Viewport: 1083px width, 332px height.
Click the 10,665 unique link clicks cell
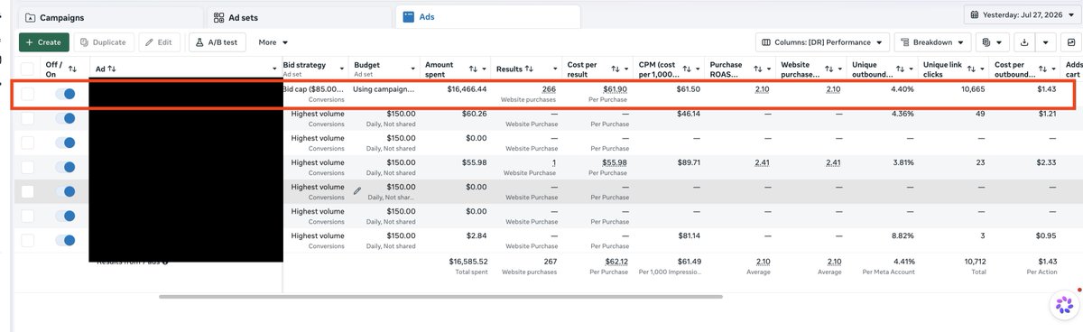[972, 89]
